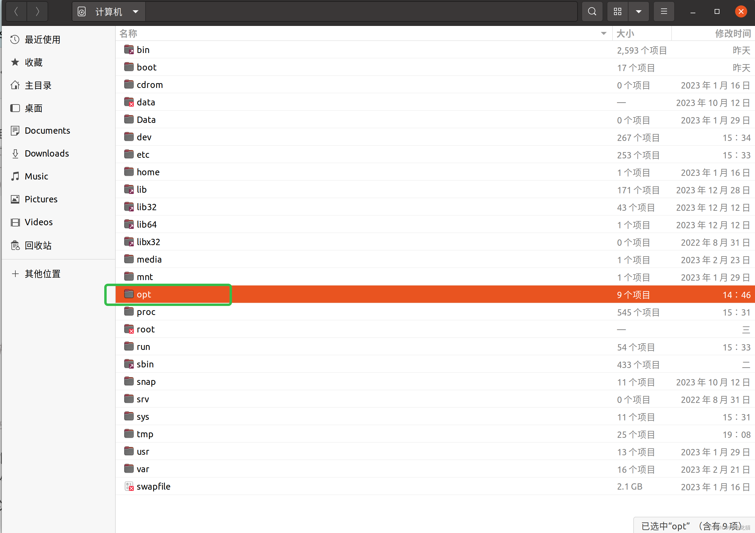Image resolution: width=755 pixels, height=533 pixels.
Task: Click the forward navigation arrow icon
Action: [38, 11]
